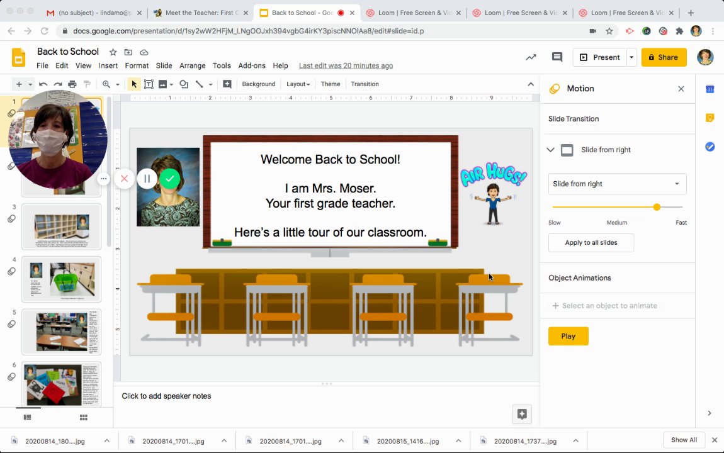Click the Undo arrow in toolbar
The height and width of the screenshot is (453, 724).
43,84
